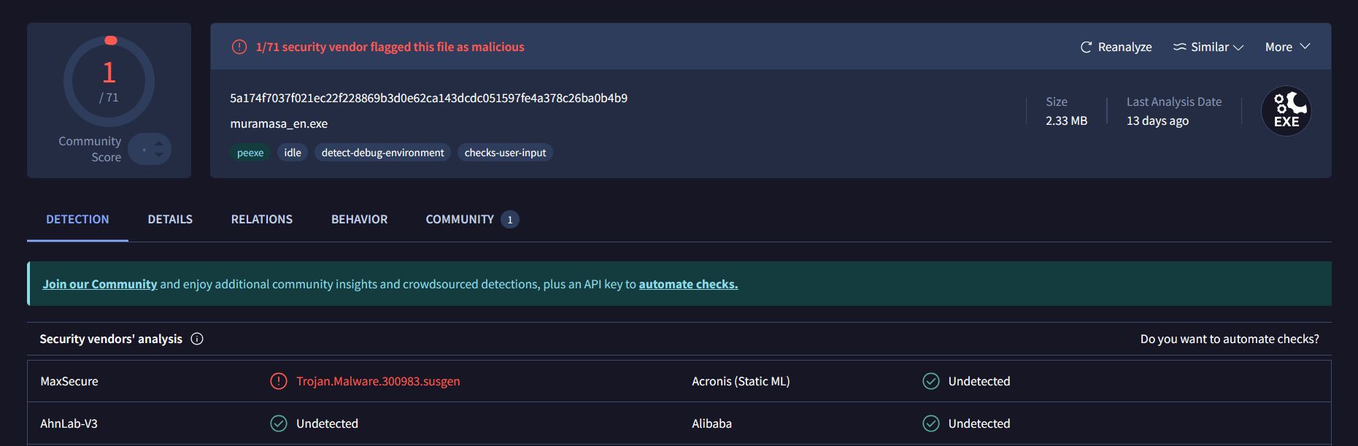The image size is (1358, 446).
Task: Click Undetected result in AhnLab-V3 row
Action: [x=327, y=423]
